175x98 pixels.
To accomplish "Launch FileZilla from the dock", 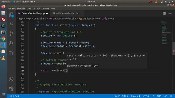I will pos(3,20).
